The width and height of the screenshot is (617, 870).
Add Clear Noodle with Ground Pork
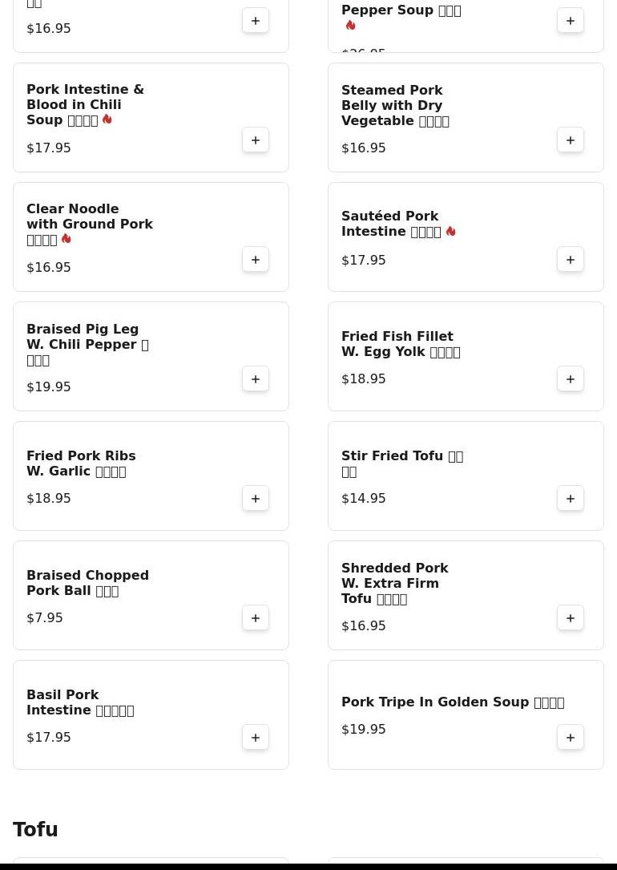(256, 259)
